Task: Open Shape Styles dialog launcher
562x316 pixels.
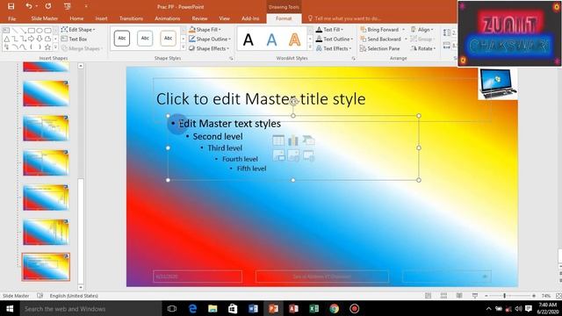Action: (231, 58)
